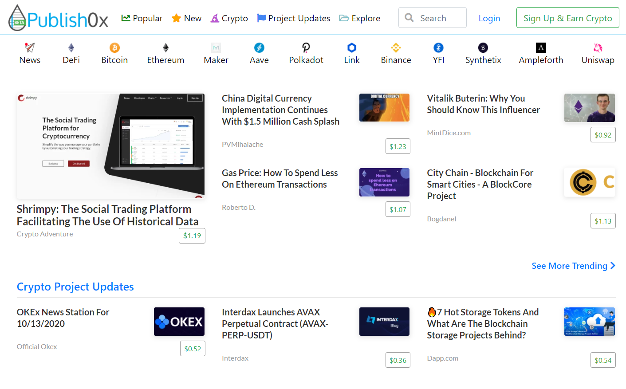Open the Ampleforth category icon
The width and height of the screenshot is (626, 389).
click(541, 48)
